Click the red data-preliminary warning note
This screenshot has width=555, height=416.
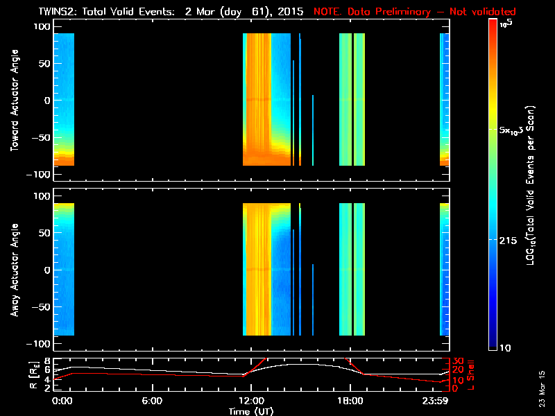click(415, 12)
